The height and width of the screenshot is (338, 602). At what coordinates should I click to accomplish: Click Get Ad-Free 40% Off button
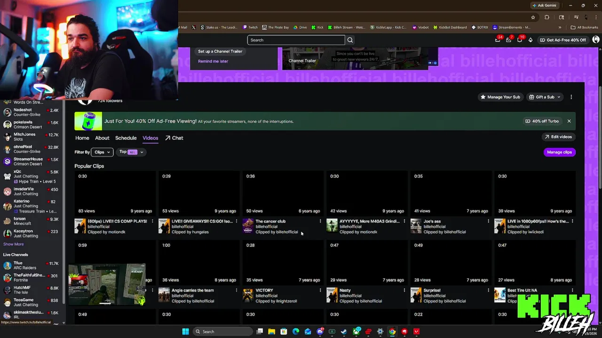point(562,40)
